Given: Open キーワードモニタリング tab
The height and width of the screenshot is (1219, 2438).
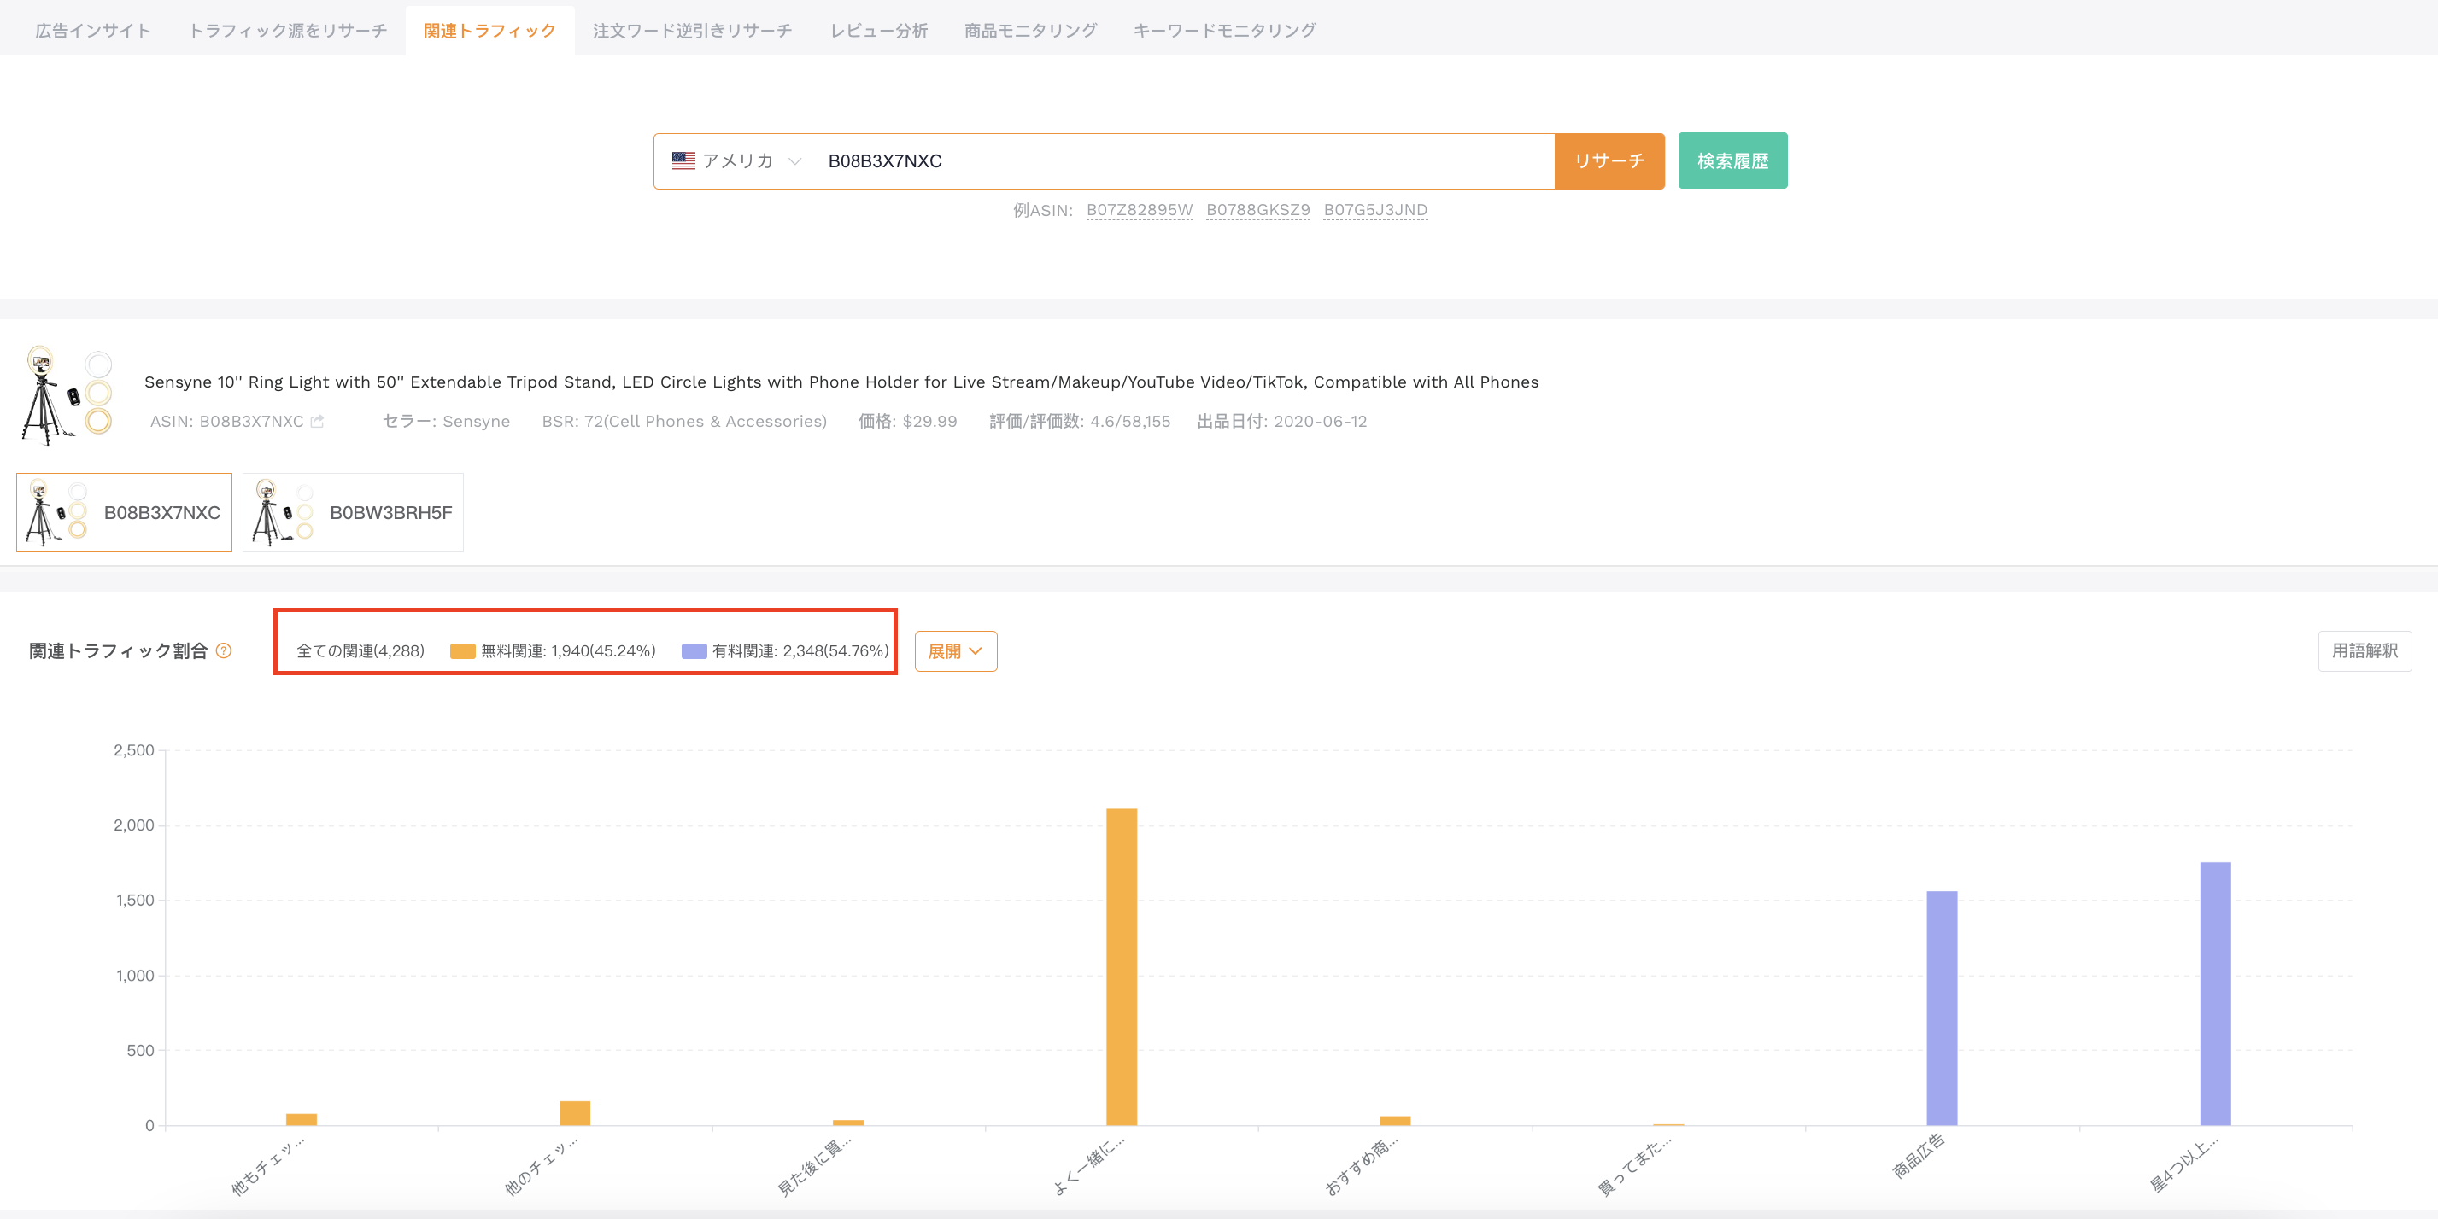Looking at the screenshot, I should 1224,30.
